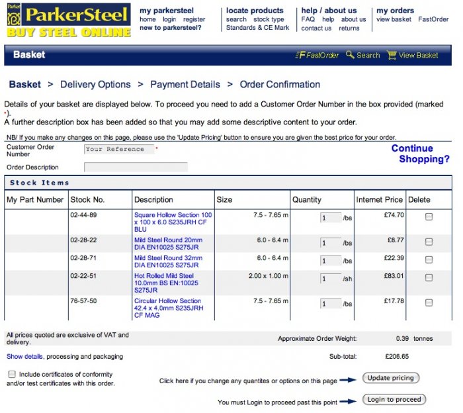Click the Search magnifier icon in the Basket bar

point(350,55)
